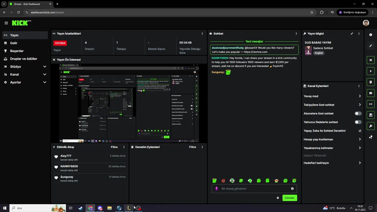Image resolution: width=377 pixels, height=212 pixels.
Task: Open Denetim Eylemleri three-dot menu
Action: point(202,147)
